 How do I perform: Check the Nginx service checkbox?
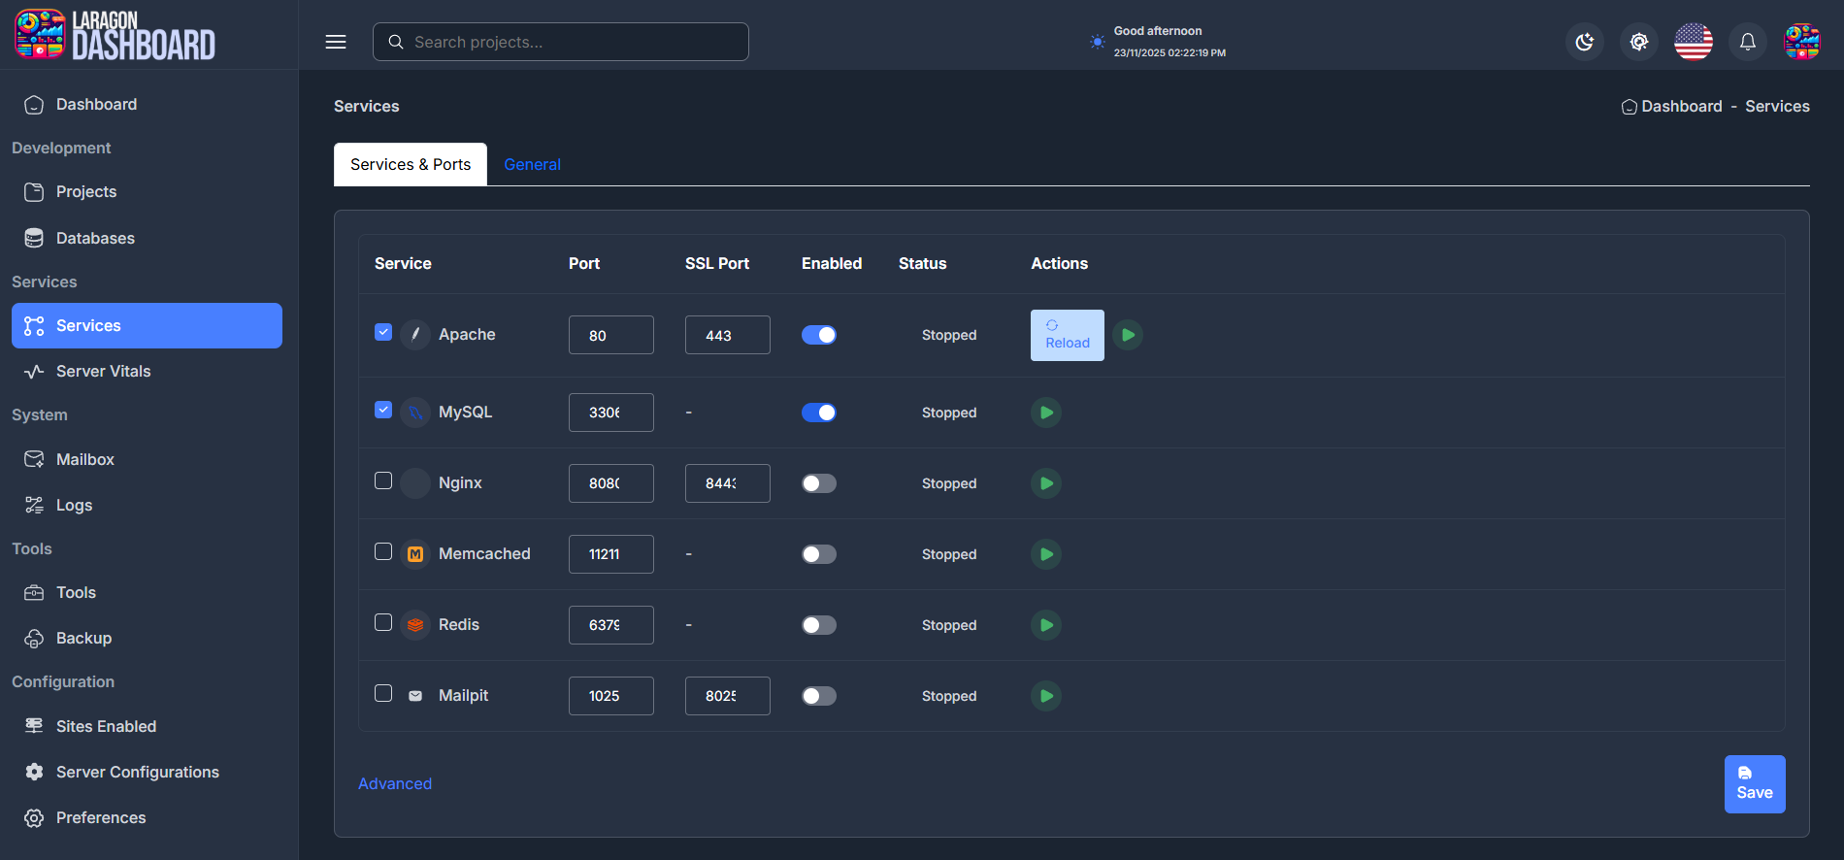coord(383,480)
